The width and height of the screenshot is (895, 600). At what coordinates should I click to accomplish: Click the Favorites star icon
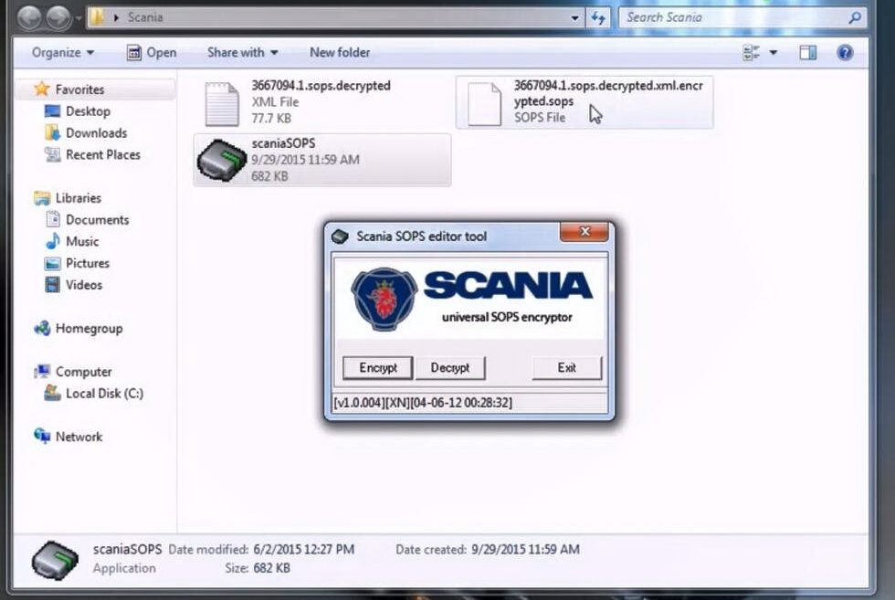(x=42, y=89)
